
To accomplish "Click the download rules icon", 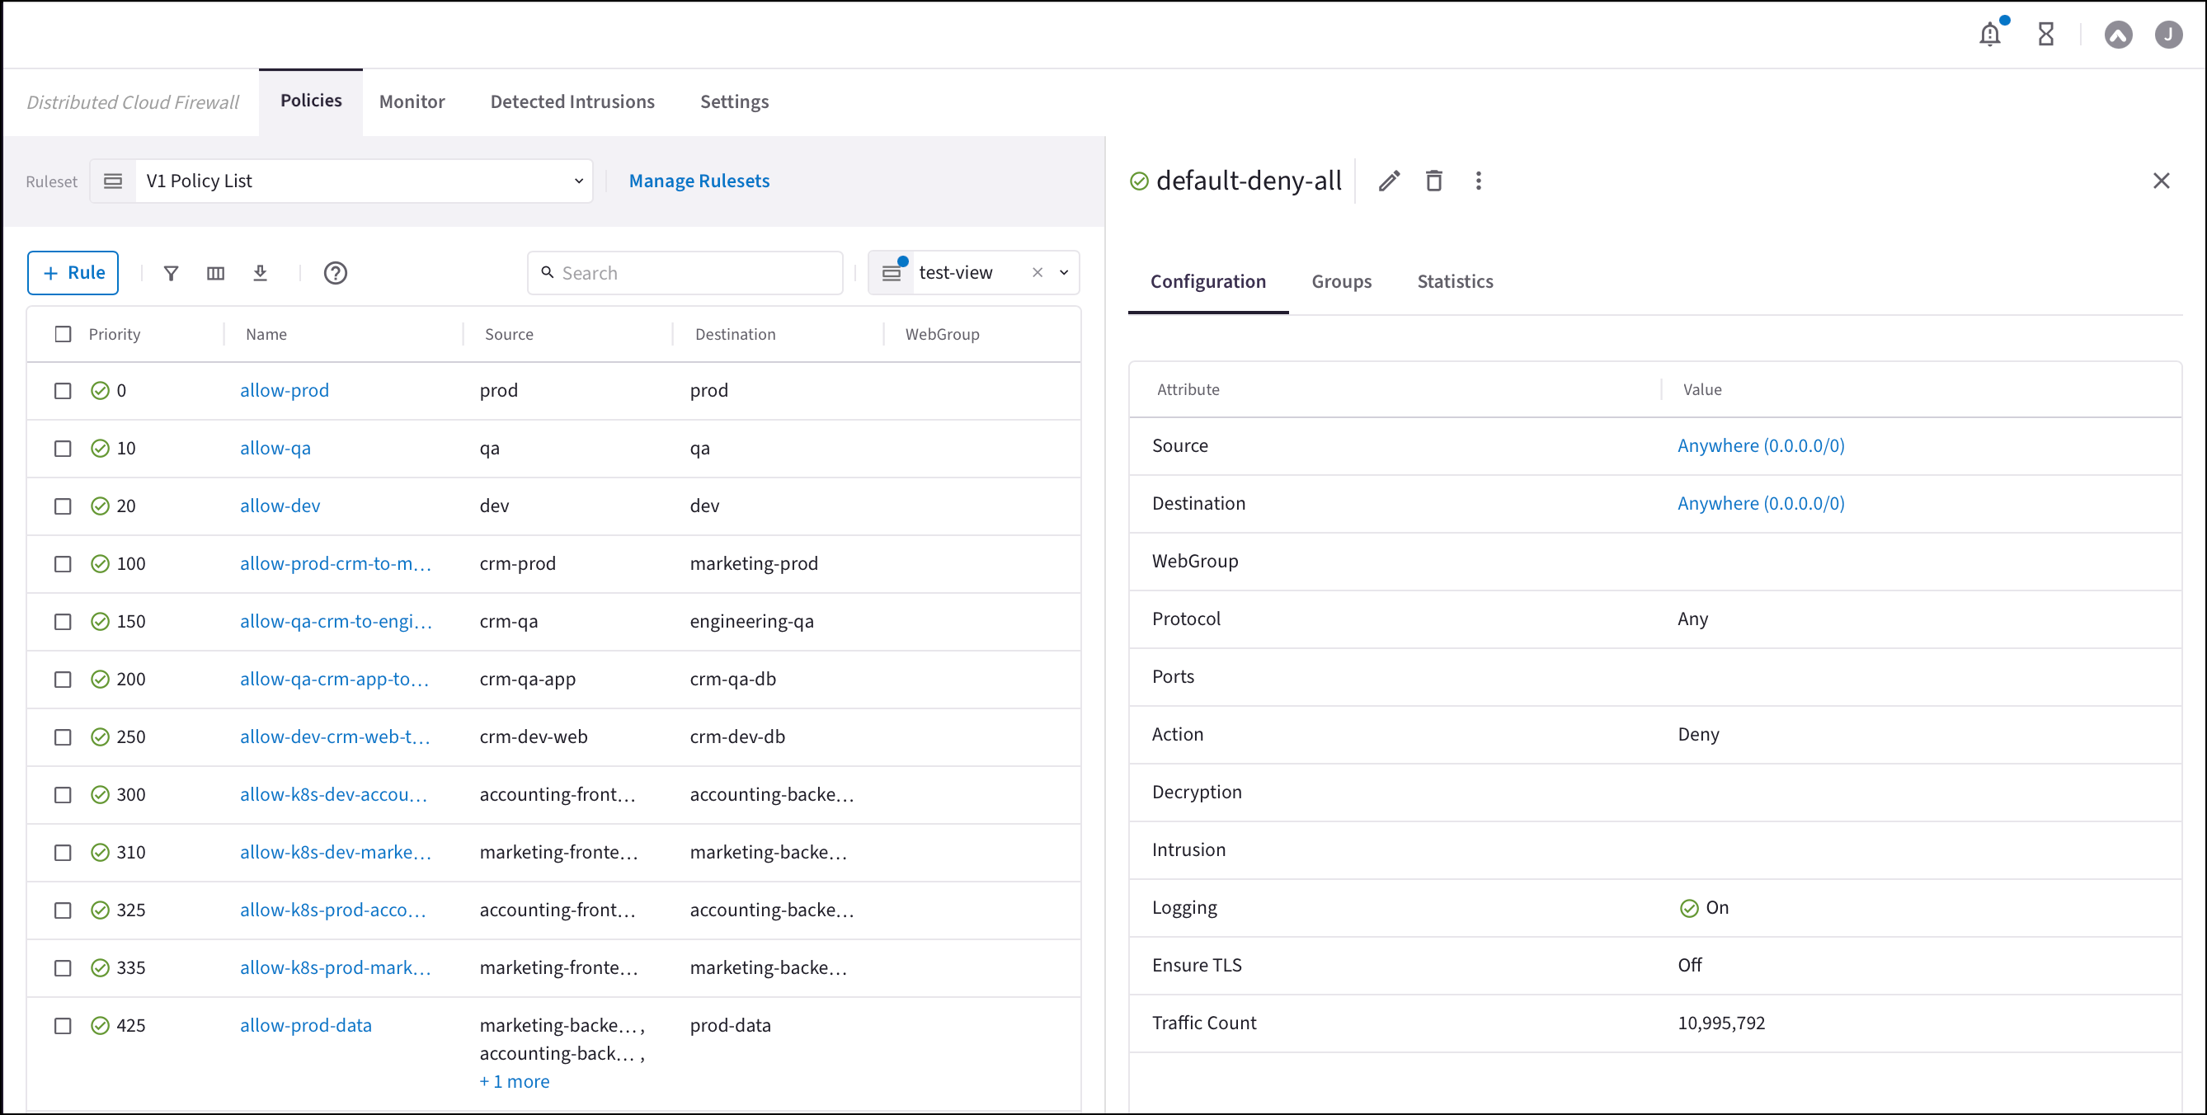I will [261, 274].
